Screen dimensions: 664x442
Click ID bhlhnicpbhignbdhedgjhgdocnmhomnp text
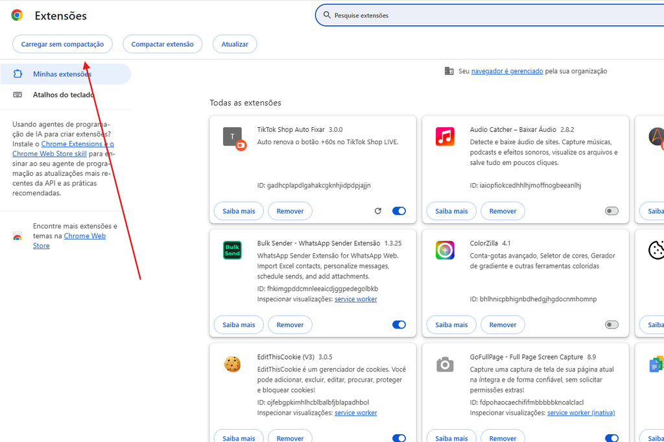point(533,299)
